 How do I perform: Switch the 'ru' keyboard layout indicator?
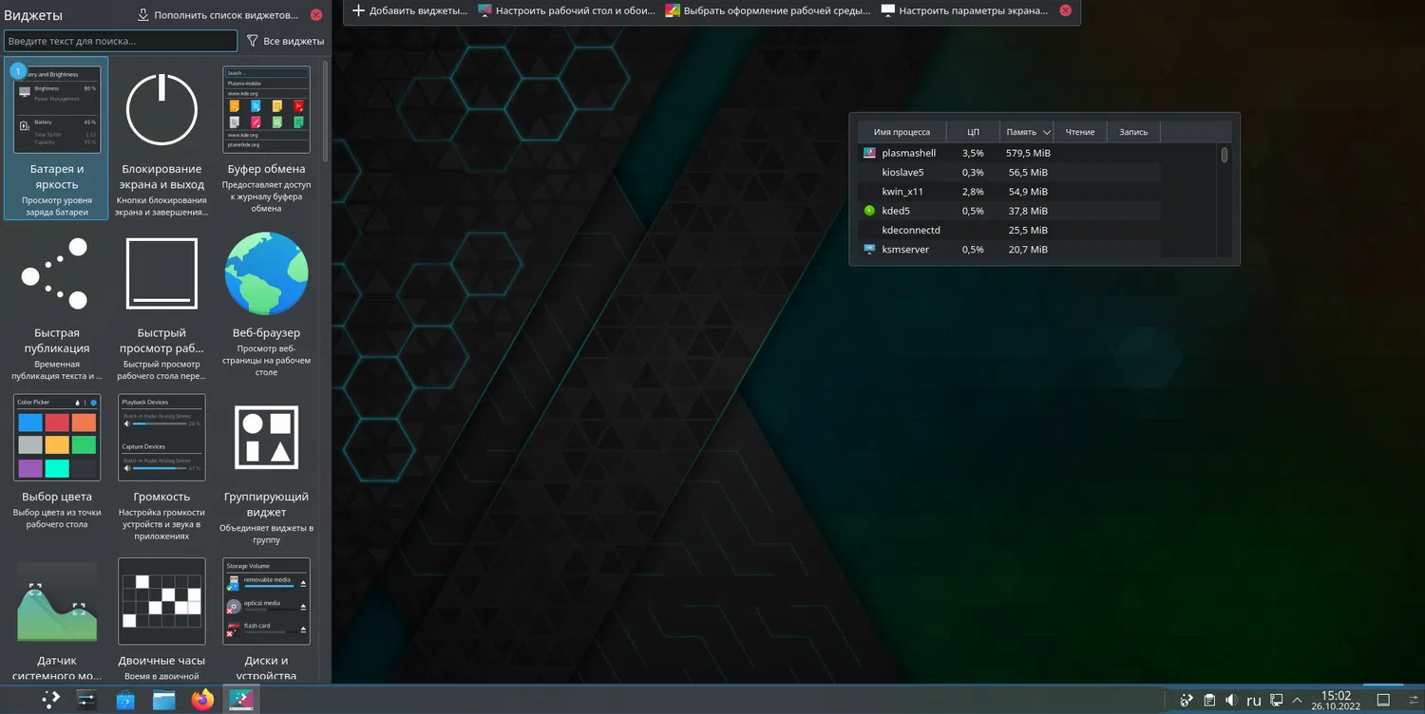(1254, 701)
